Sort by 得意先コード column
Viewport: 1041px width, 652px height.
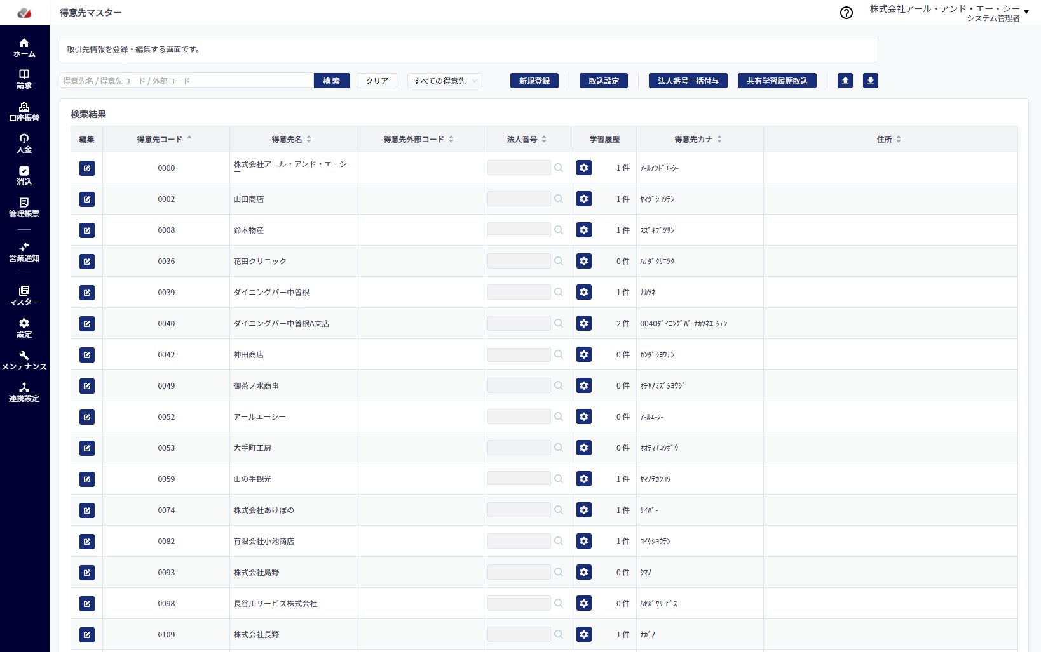[x=189, y=139]
